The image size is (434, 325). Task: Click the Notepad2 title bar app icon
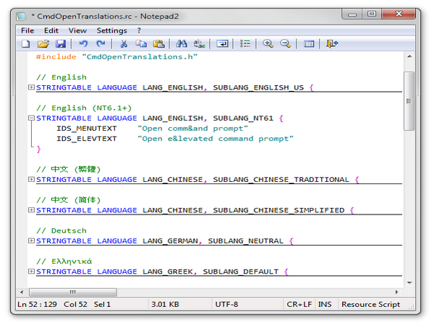pos(21,16)
